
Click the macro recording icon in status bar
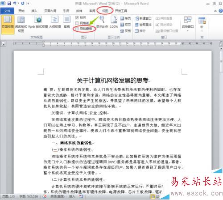coord(81,196)
